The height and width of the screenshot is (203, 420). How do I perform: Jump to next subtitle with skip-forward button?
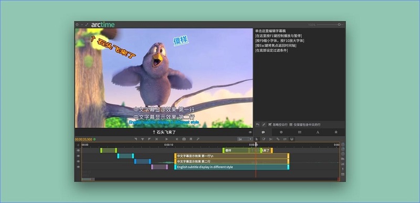click(x=177, y=139)
